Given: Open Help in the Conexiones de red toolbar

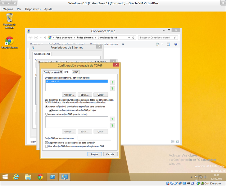Looking at the screenshot, I should click(176, 44).
